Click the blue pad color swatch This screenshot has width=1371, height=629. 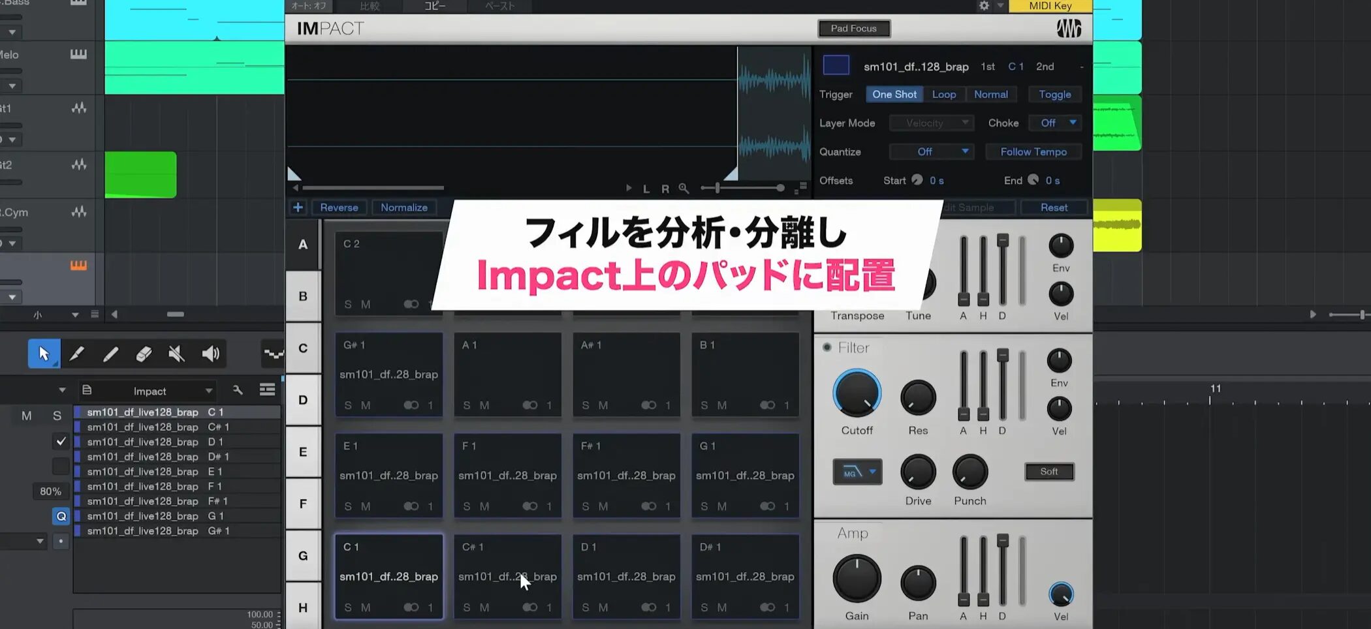tap(836, 65)
